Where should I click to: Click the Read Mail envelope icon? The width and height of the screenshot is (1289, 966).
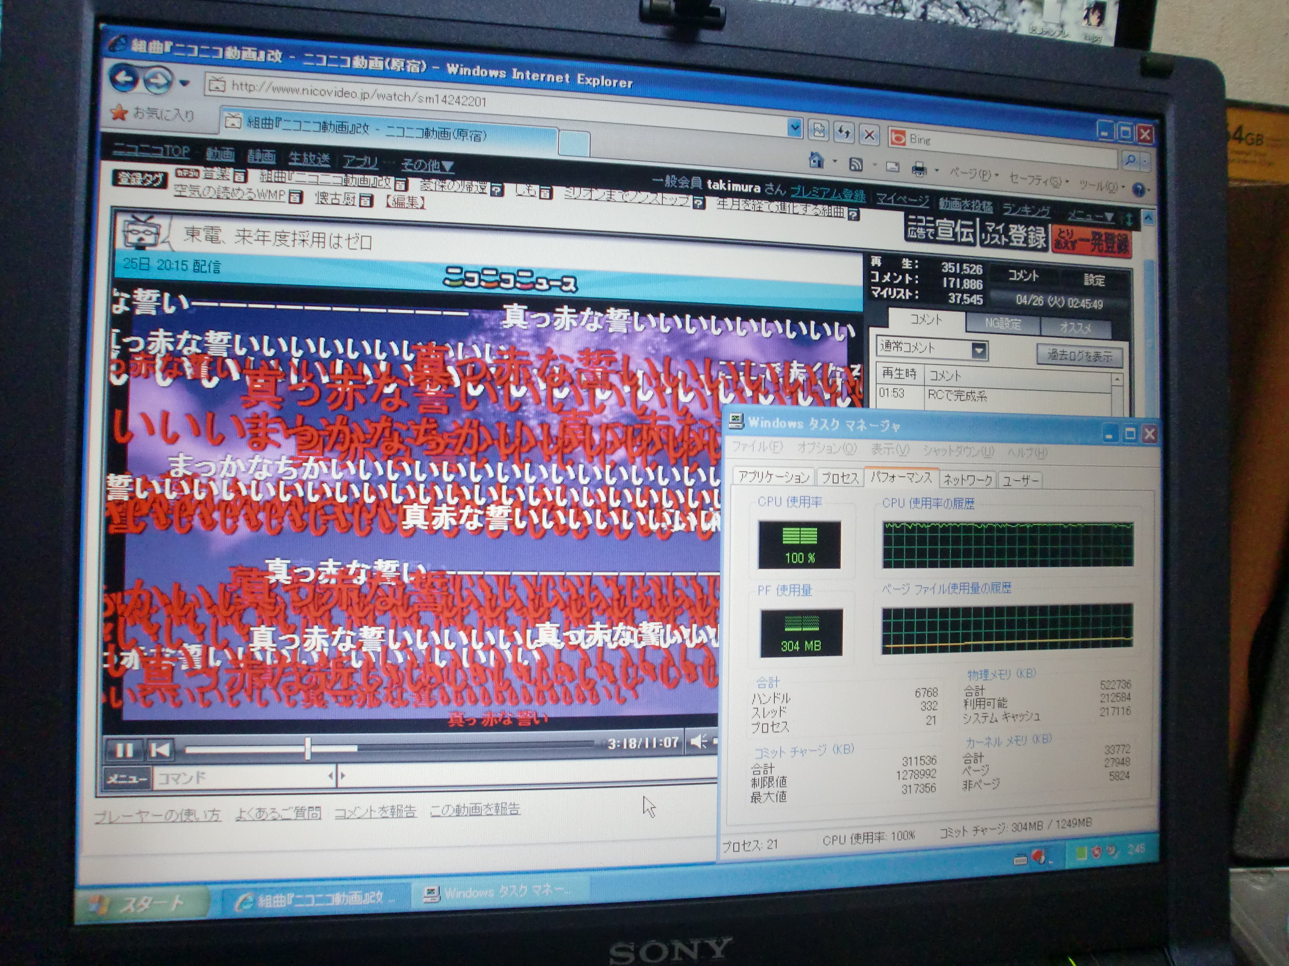892,168
